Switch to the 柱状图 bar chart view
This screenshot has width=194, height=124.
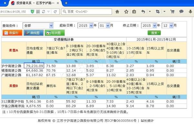pos(55,33)
